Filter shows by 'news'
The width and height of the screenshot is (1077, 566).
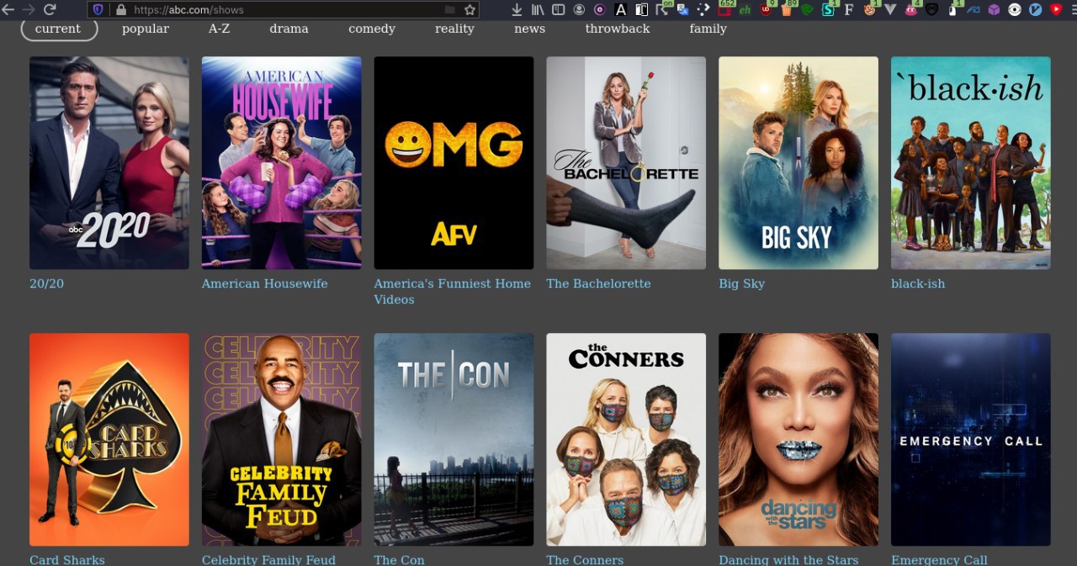(x=529, y=29)
